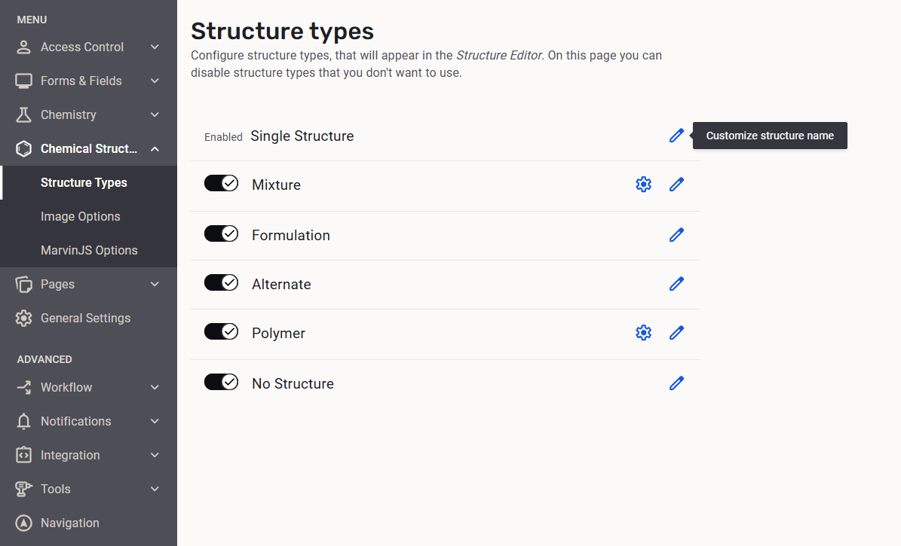Select MarvinJS Options in the sidebar
Screen dimensions: 901x546
pyautogui.click(x=88, y=250)
